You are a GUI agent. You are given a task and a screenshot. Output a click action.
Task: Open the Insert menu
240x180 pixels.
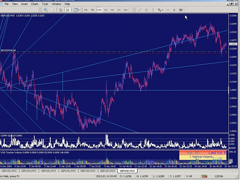(24, 4)
